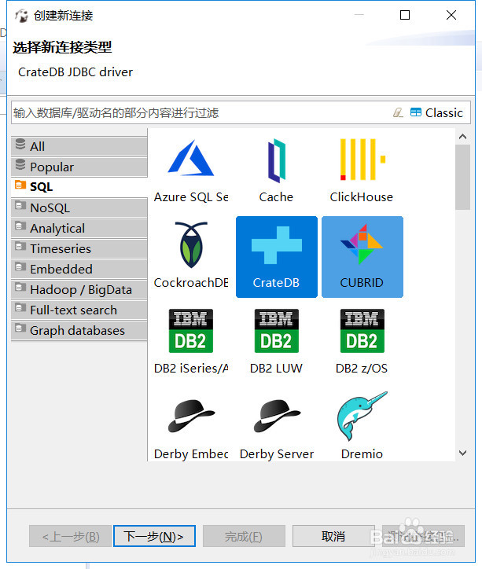The width and height of the screenshot is (482, 569).
Task: Click the 完成(F) finish button
Action: point(244,536)
